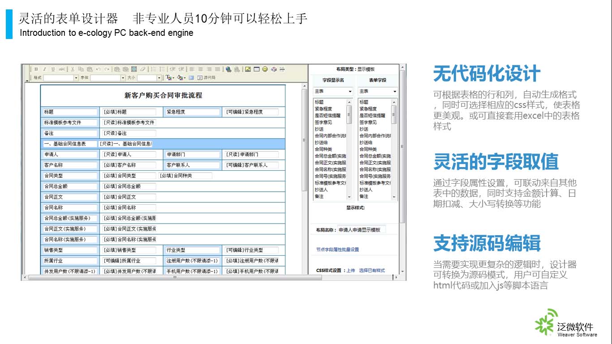Click the Select All icon
The height and width of the screenshot is (344, 612).
134,69
